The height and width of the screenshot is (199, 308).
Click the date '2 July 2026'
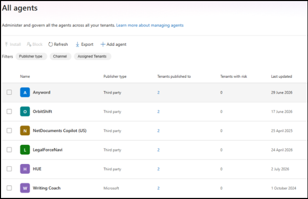point(280,169)
